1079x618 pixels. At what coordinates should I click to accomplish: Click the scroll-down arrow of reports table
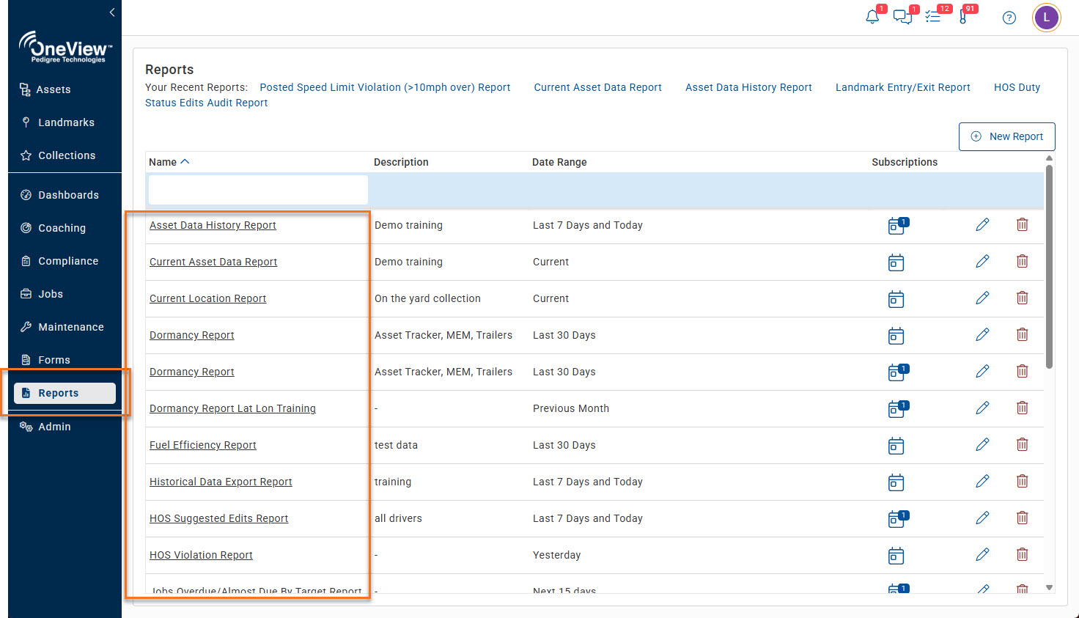[x=1049, y=587]
